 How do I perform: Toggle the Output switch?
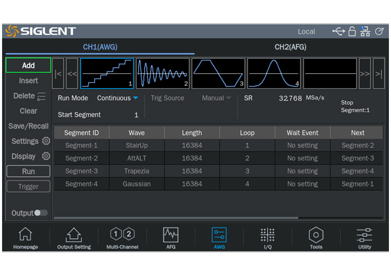(40, 213)
